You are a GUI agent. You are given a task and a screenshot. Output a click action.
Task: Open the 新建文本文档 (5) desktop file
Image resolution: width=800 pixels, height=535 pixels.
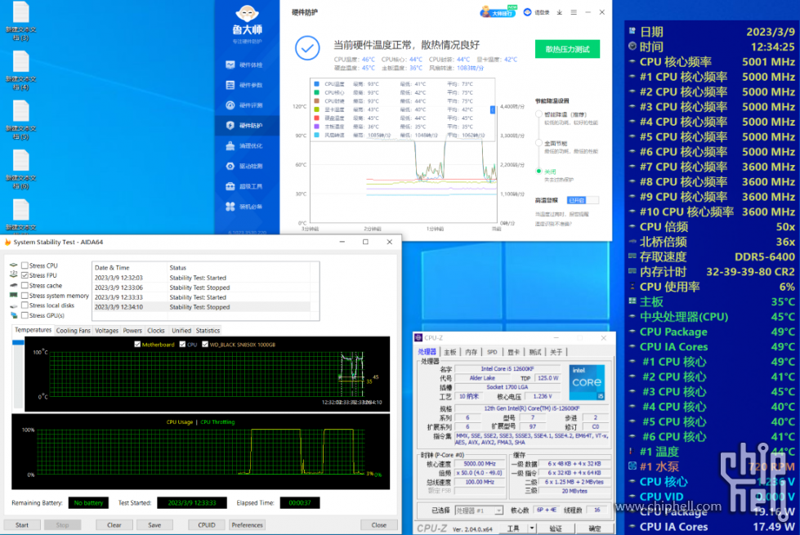20,120
